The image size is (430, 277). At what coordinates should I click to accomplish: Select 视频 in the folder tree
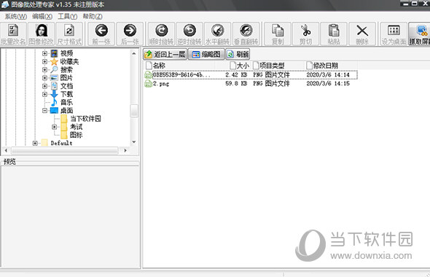[66, 53]
